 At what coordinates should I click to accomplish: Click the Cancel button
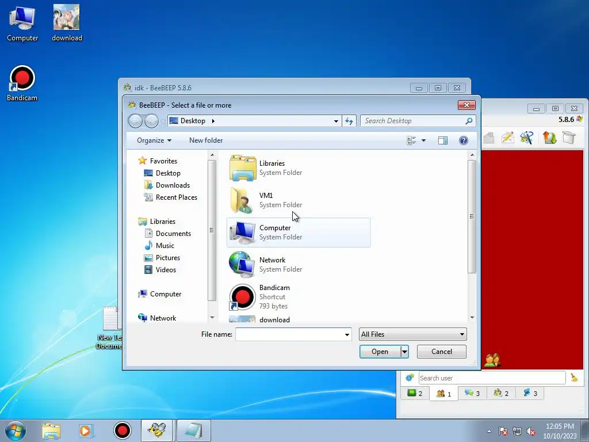click(441, 352)
